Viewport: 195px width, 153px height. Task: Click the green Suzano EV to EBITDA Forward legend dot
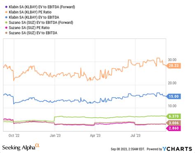[x=6, y=23]
